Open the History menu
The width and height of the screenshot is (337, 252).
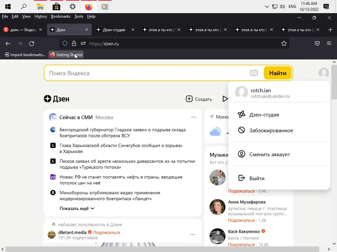(x=41, y=16)
